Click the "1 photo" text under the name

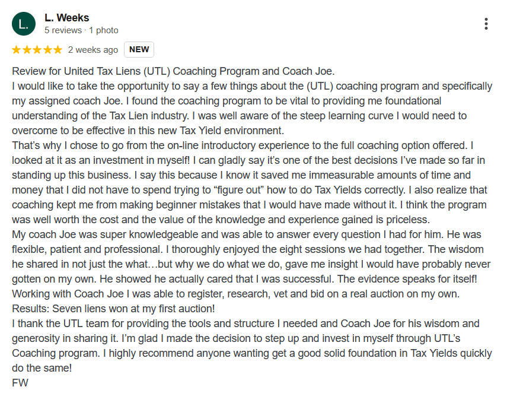pyautogui.click(x=103, y=30)
